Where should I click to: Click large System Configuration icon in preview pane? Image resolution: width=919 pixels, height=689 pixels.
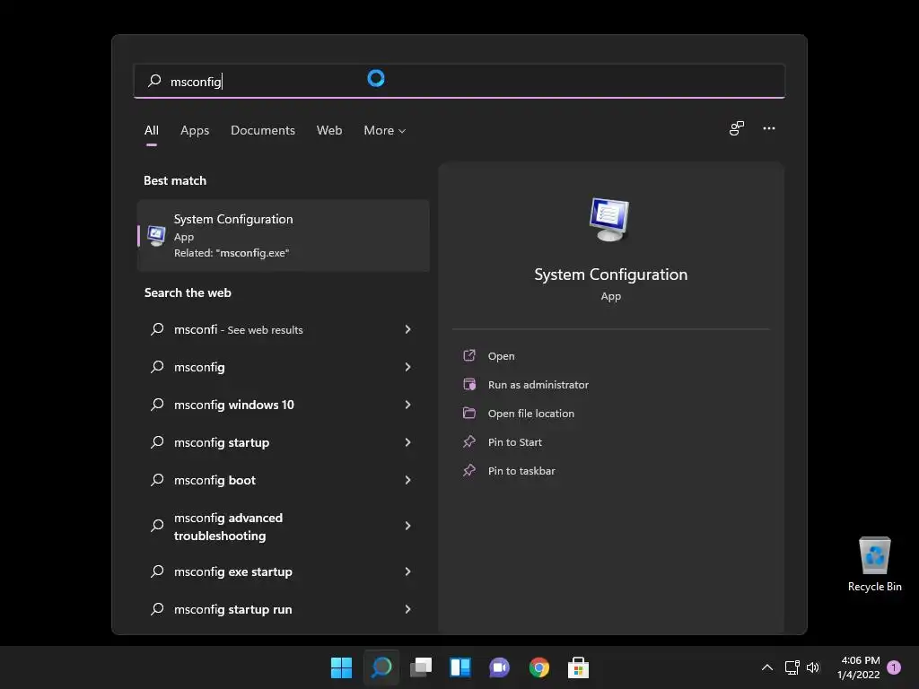609,220
